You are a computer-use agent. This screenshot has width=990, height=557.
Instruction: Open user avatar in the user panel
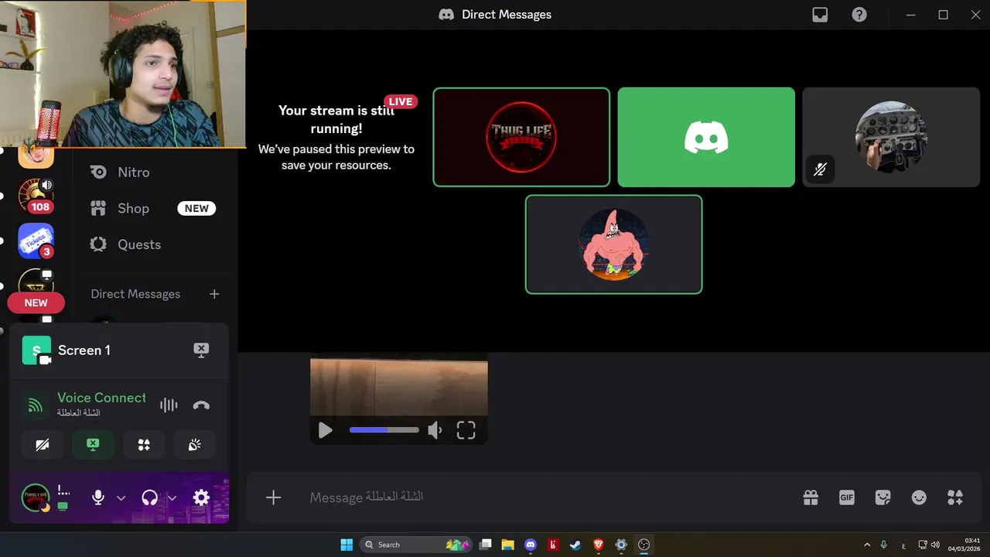[36, 497]
